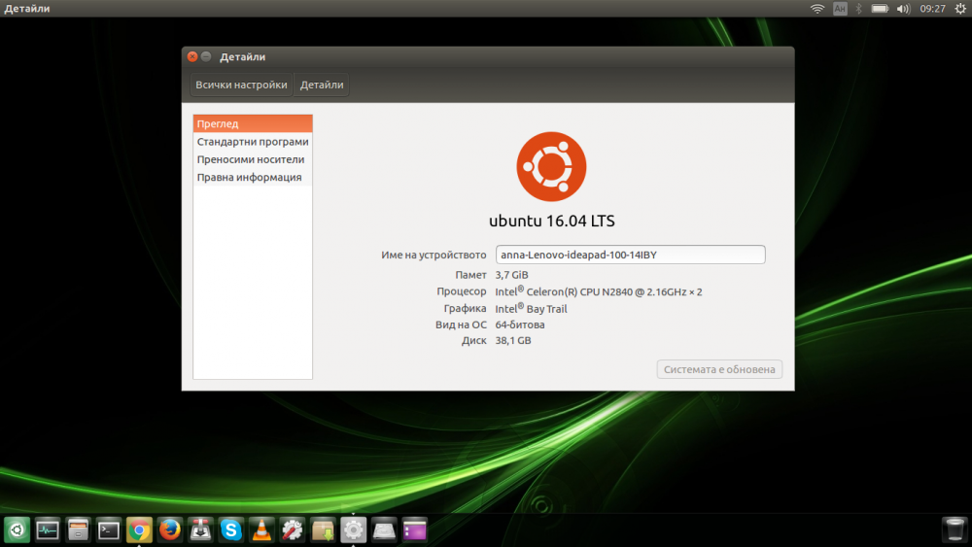This screenshot has width=972, height=547.
Task: Click the disk value 38,1 GB
Action: (512, 341)
